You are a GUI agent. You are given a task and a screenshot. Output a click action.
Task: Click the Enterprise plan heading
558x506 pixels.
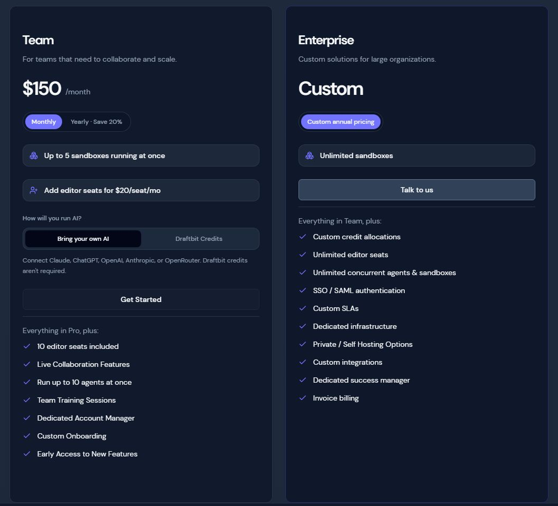pos(326,40)
